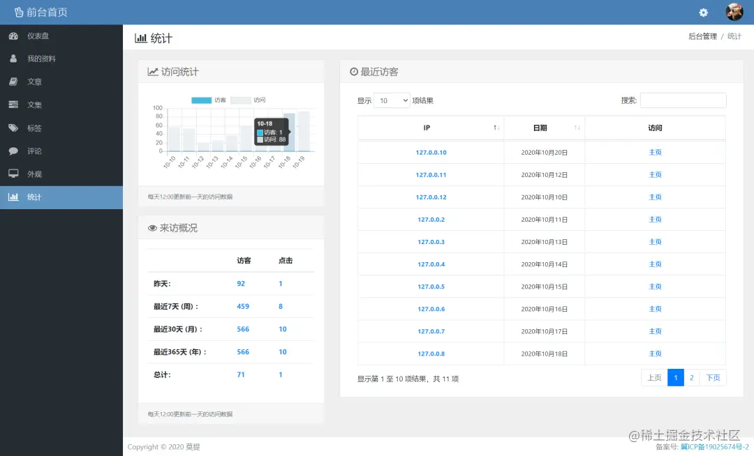Open IP 127.0.0.8 link
Viewport: 754px width, 456px height.
click(431, 354)
